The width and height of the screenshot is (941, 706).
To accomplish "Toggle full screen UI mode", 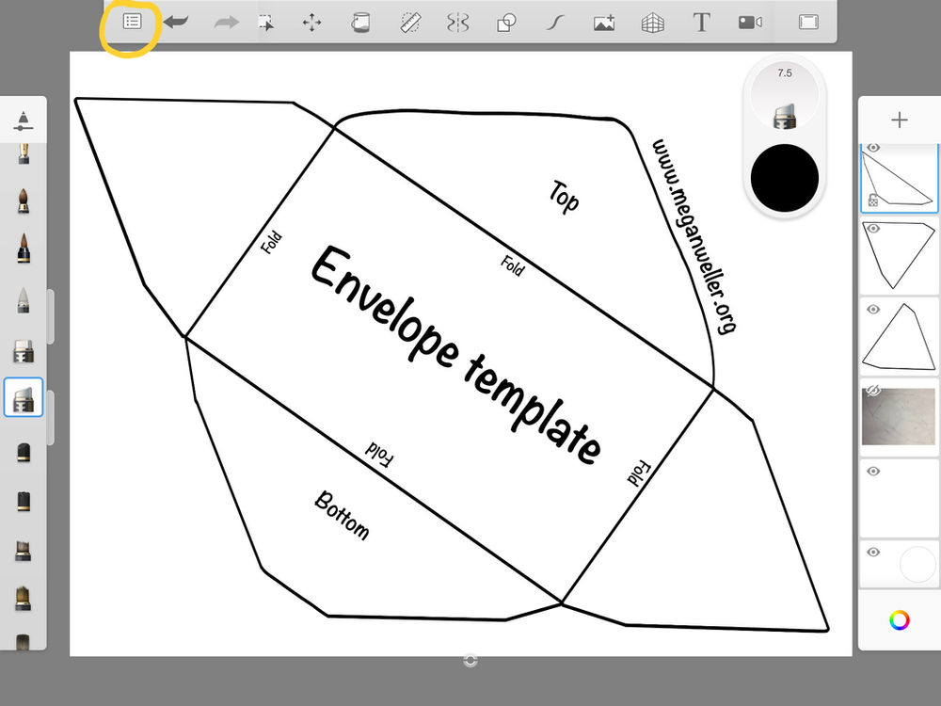I will click(x=808, y=23).
